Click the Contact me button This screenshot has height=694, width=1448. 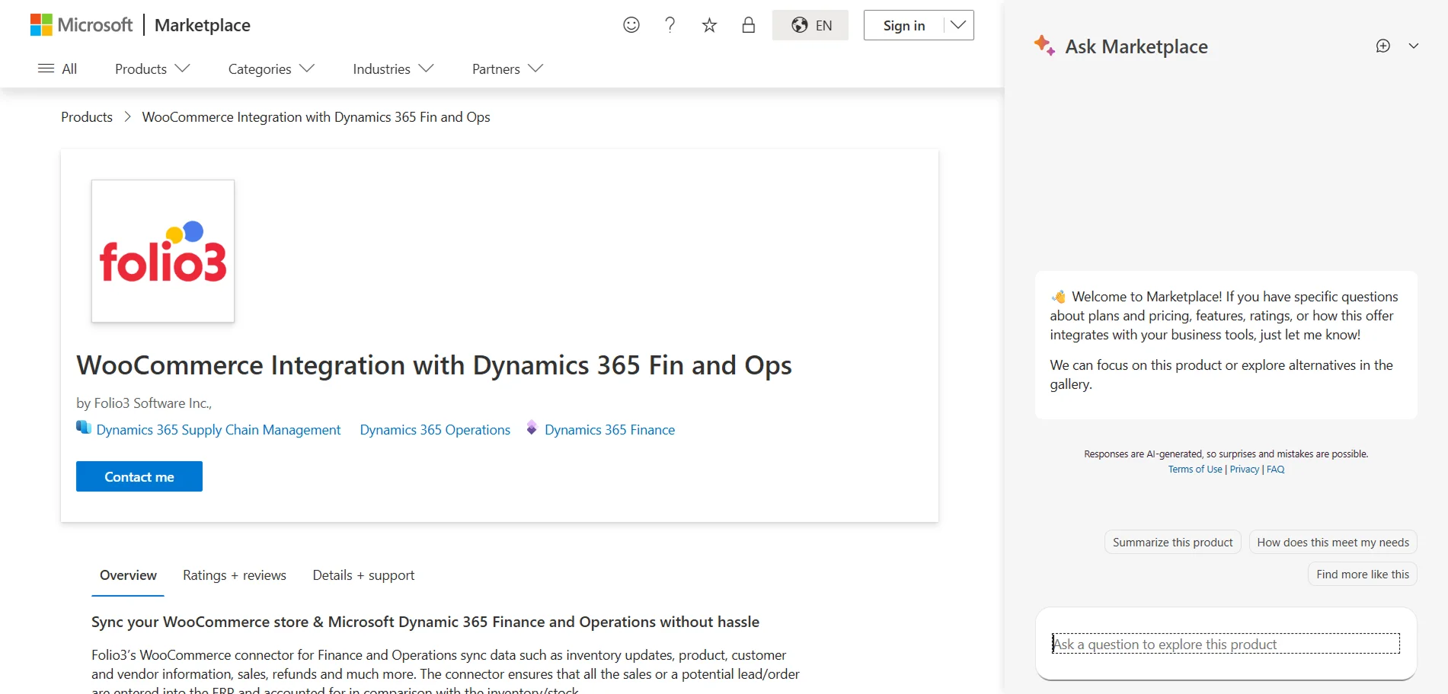click(139, 476)
